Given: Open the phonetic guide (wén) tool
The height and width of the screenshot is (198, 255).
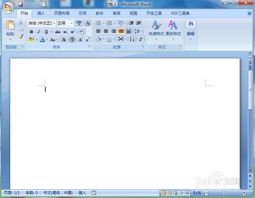Looking at the screenshot, I should tap(79, 23).
